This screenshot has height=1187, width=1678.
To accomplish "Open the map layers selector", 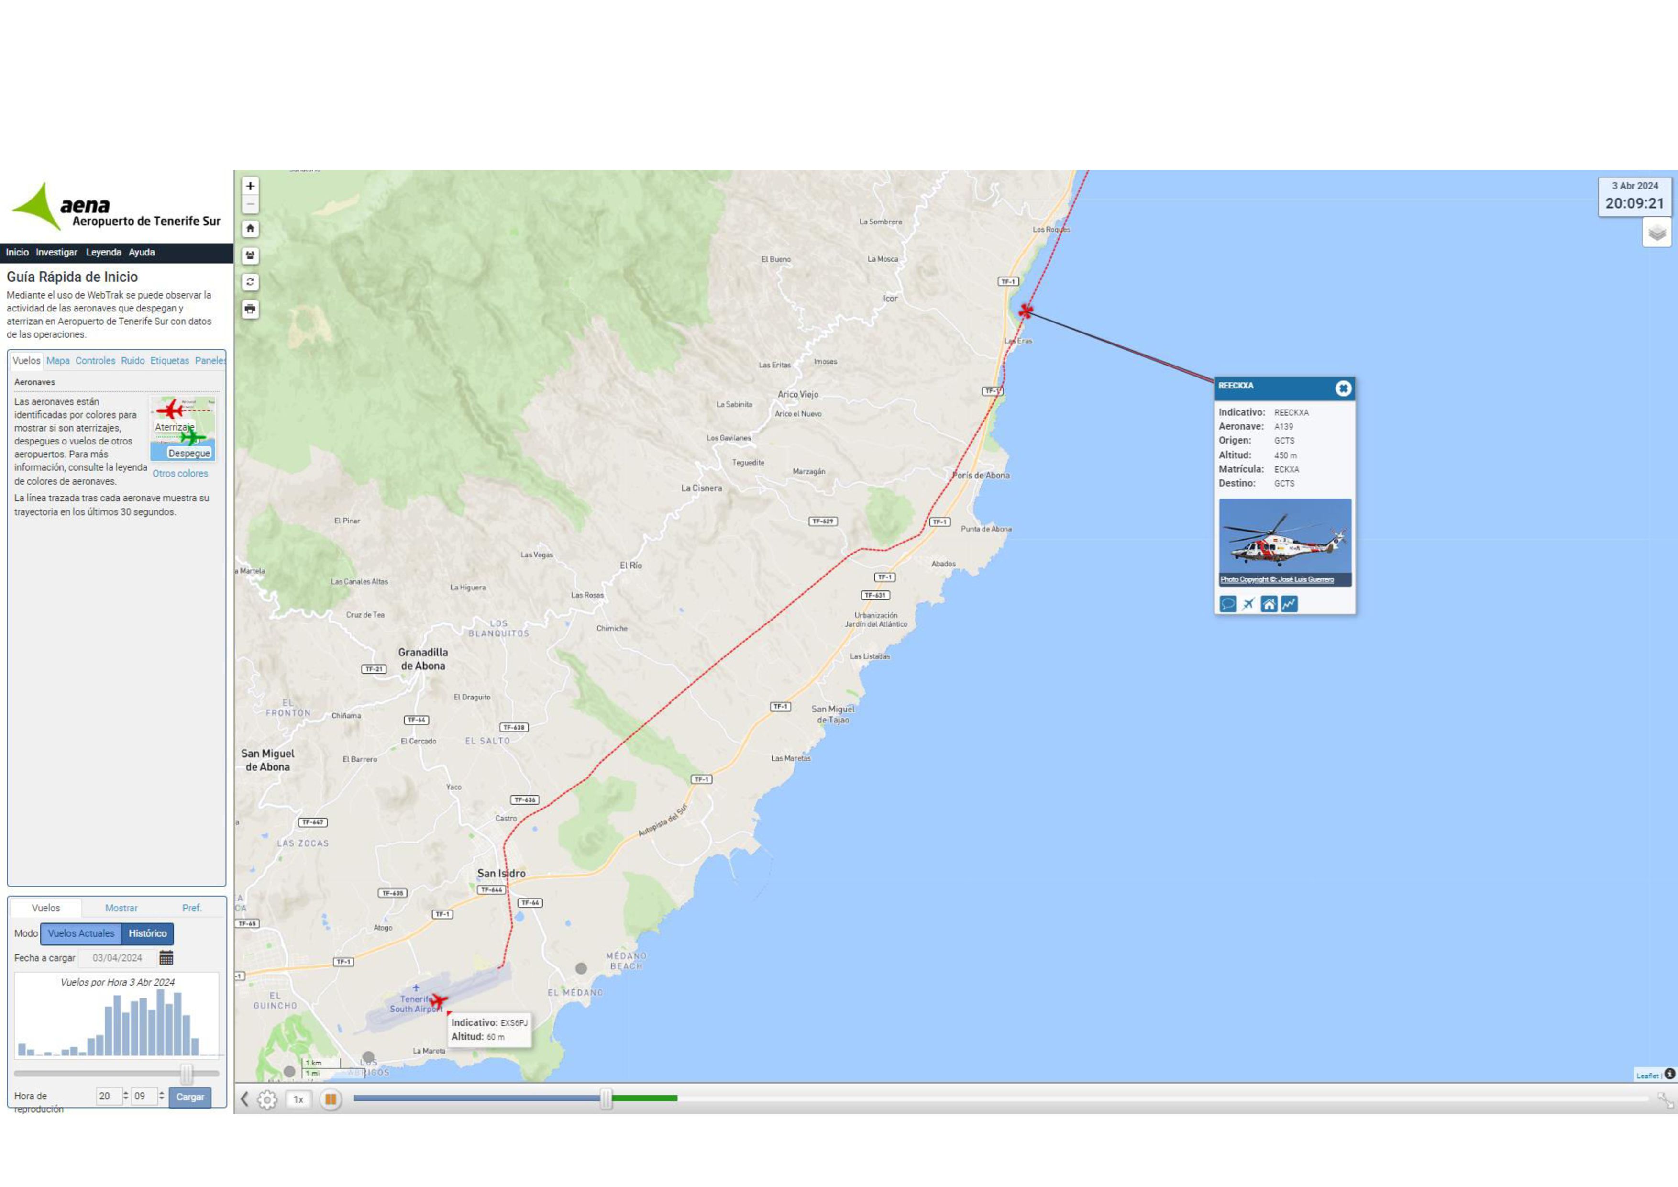I will tap(1656, 233).
